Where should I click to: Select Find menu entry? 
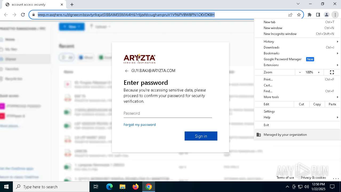[x=297, y=91]
